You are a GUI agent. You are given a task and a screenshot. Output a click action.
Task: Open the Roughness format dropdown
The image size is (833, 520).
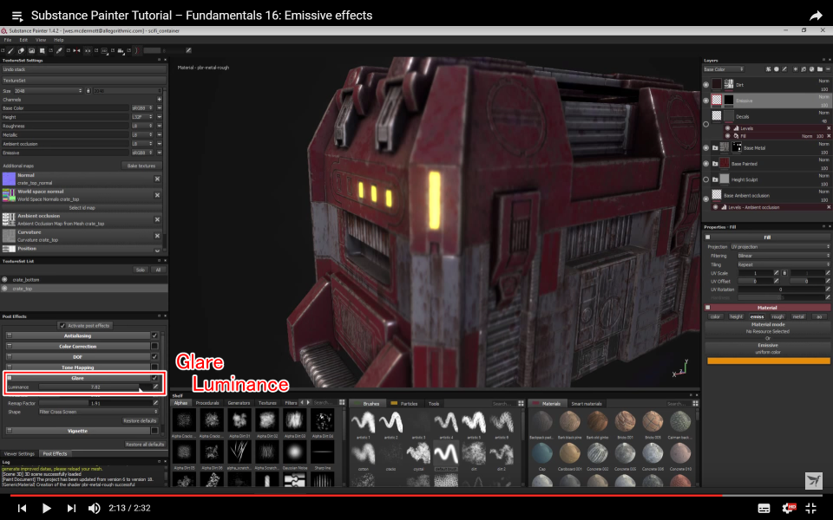tap(141, 127)
